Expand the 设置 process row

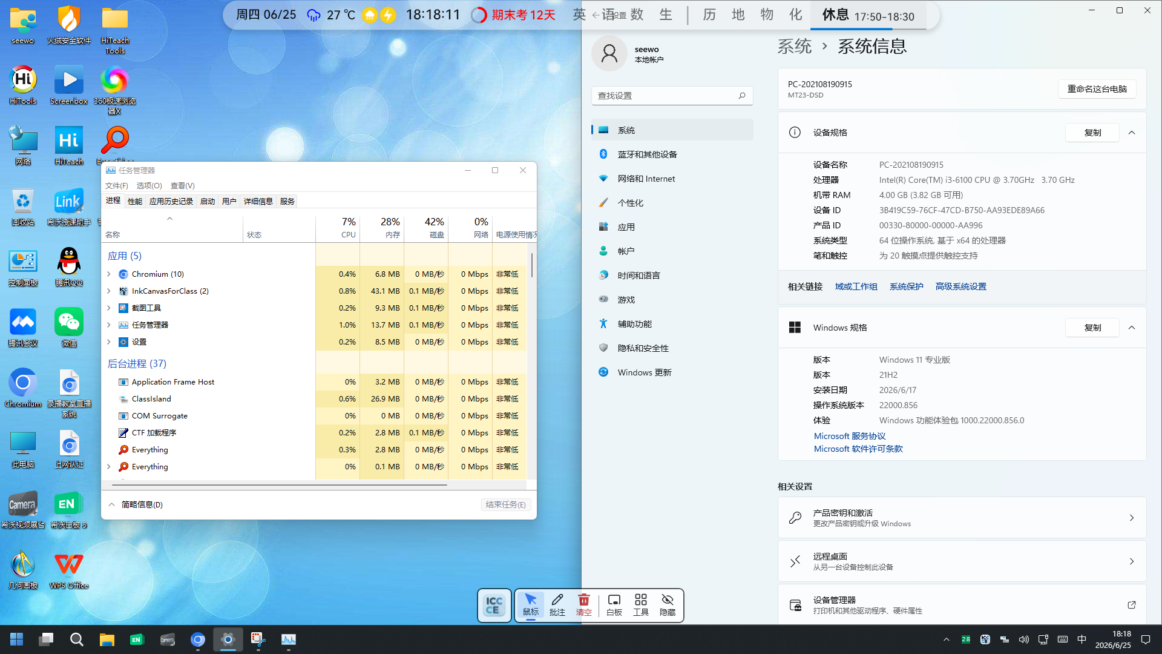point(109,342)
